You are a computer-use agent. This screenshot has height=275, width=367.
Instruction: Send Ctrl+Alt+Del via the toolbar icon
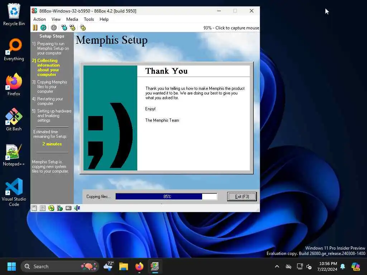(64, 28)
